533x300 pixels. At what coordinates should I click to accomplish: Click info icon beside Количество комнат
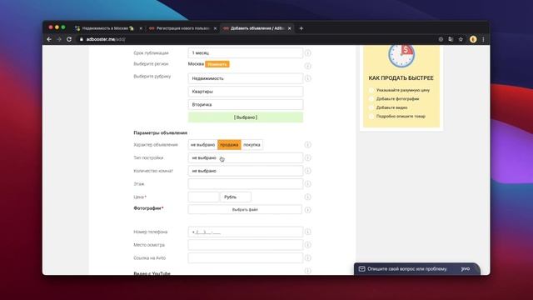pyautogui.click(x=307, y=171)
